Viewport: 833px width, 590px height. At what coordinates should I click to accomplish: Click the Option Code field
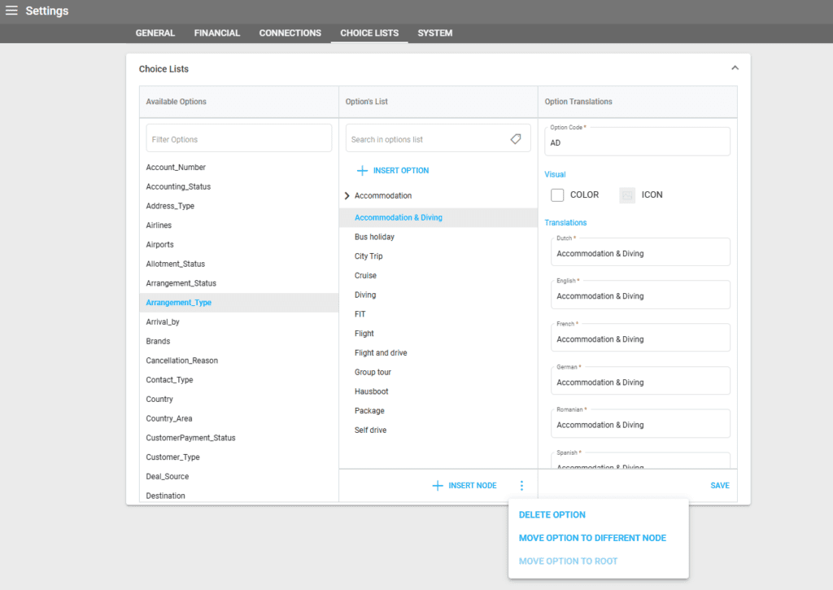point(640,142)
